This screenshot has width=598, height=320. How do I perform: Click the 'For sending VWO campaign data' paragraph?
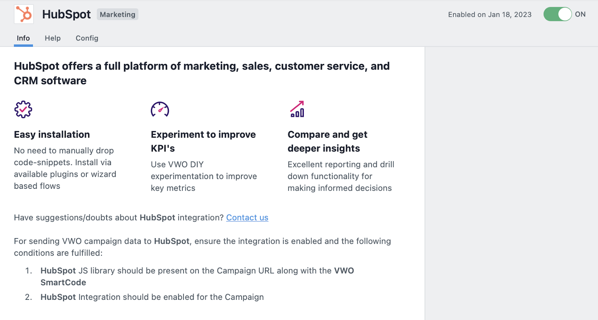[203, 247]
